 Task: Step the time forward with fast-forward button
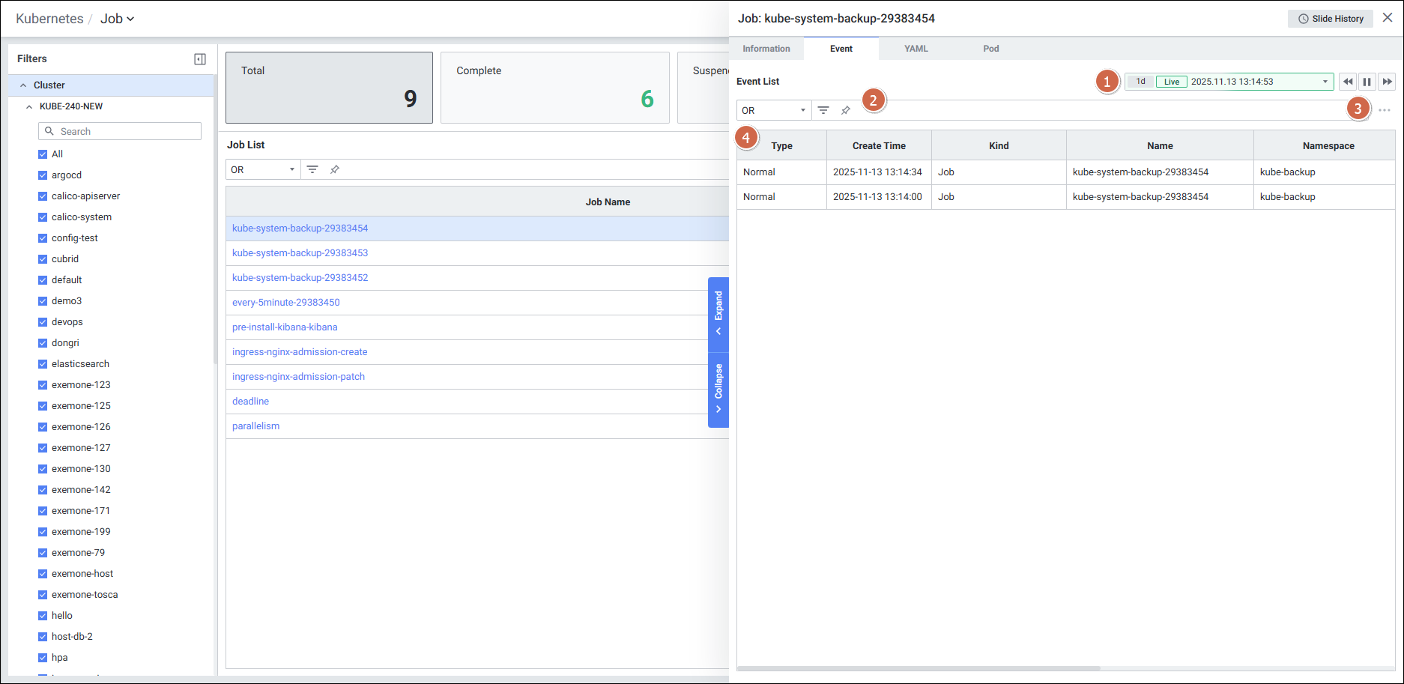coord(1387,82)
